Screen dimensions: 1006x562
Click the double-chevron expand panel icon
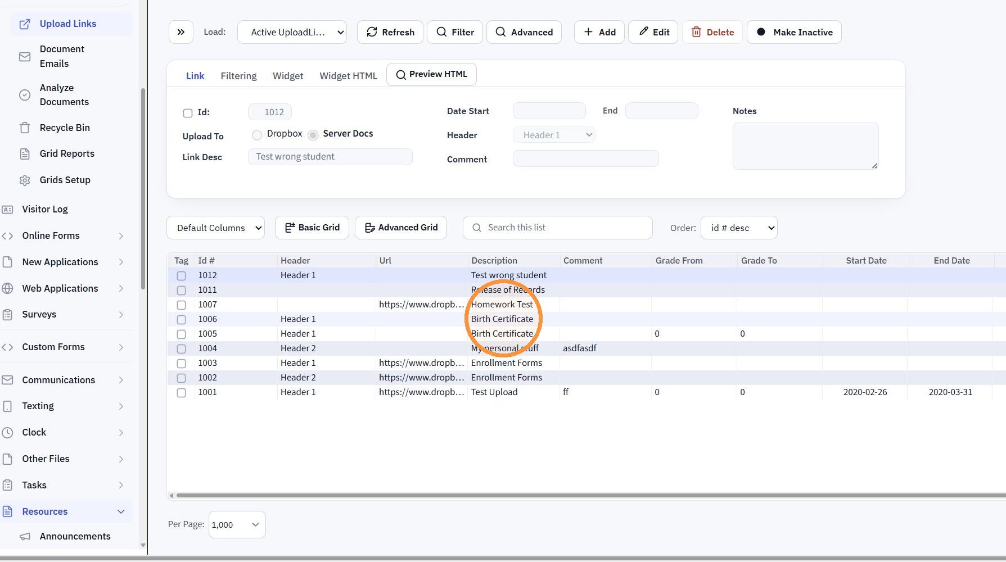181,32
